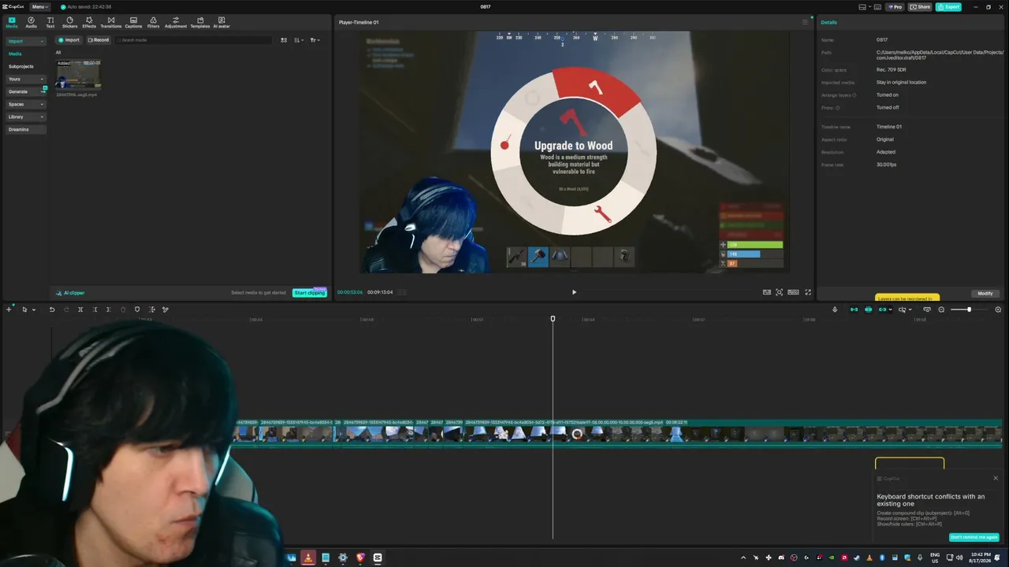Close the keyboard shortcut conflict notification

(x=996, y=478)
